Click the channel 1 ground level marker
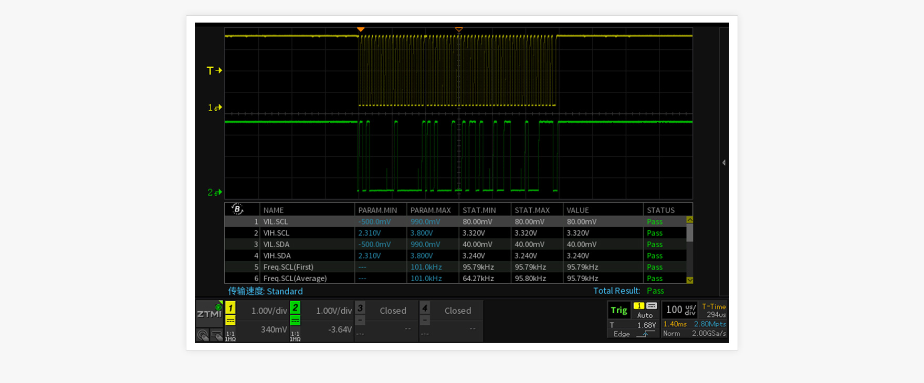The height and width of the screenshot is (383, 924). coord(214,108)
